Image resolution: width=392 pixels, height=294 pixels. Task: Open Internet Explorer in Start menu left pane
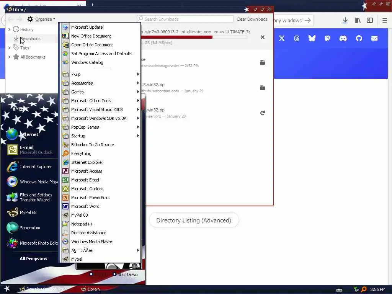(30, 167)
